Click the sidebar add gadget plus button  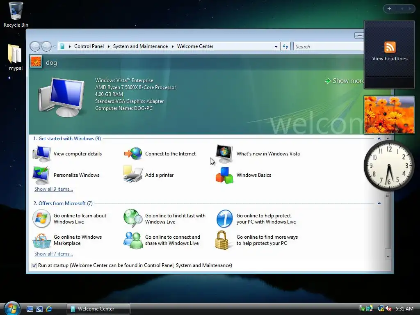point(389,9)
